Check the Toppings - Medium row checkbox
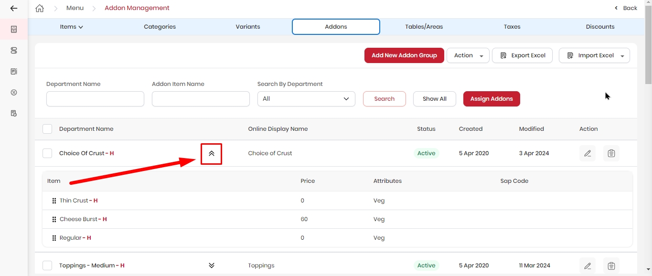This screenshot has height=276, width=652. tap(47, 265)
